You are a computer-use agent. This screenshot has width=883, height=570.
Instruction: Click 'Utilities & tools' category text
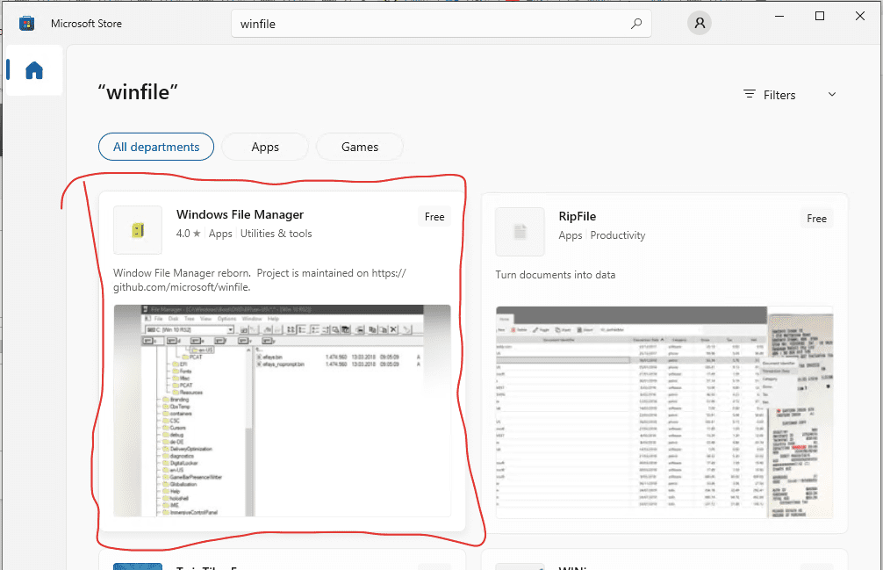click(x=276, y=234)
